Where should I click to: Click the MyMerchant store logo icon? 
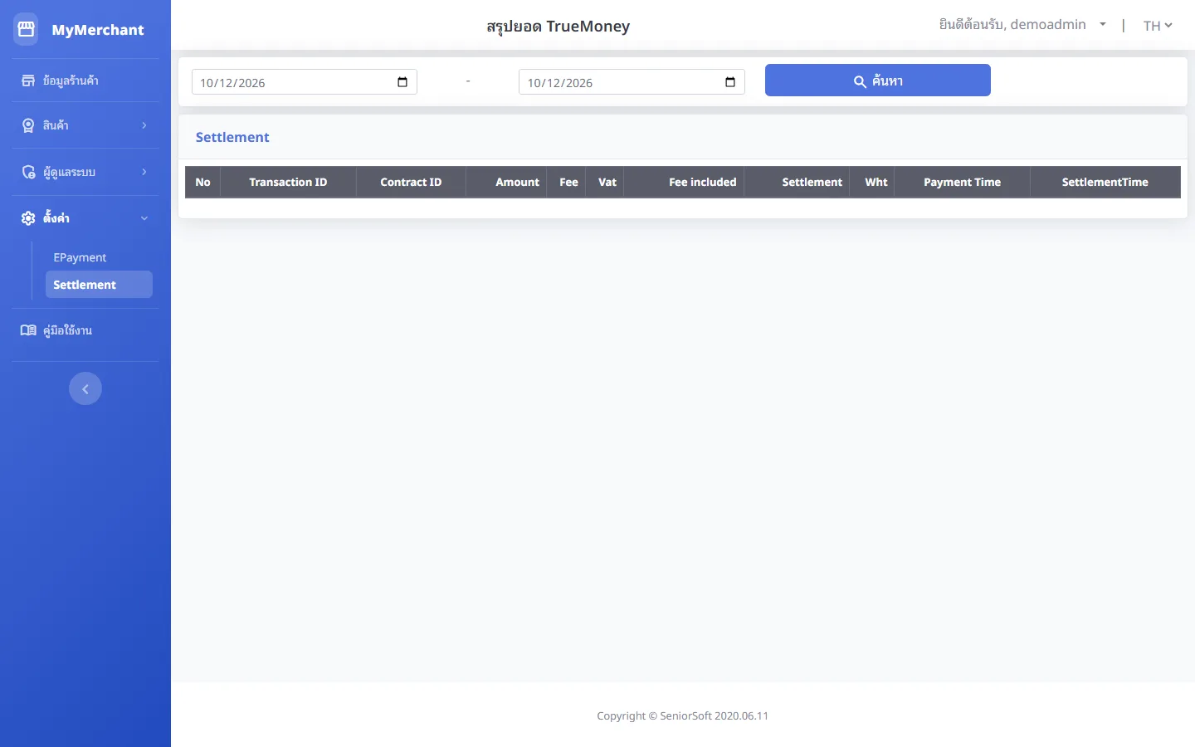pyautogui.click(x=26, y=29)
